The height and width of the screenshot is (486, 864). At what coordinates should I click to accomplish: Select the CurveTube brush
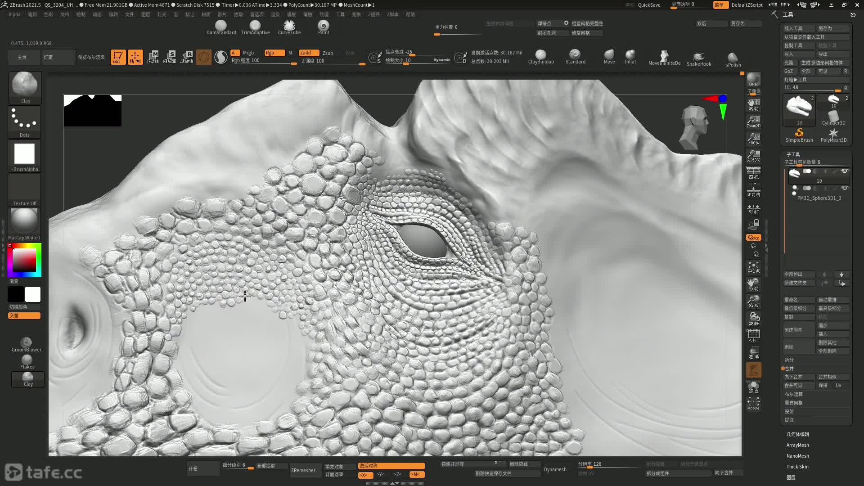tap(289, 27)
